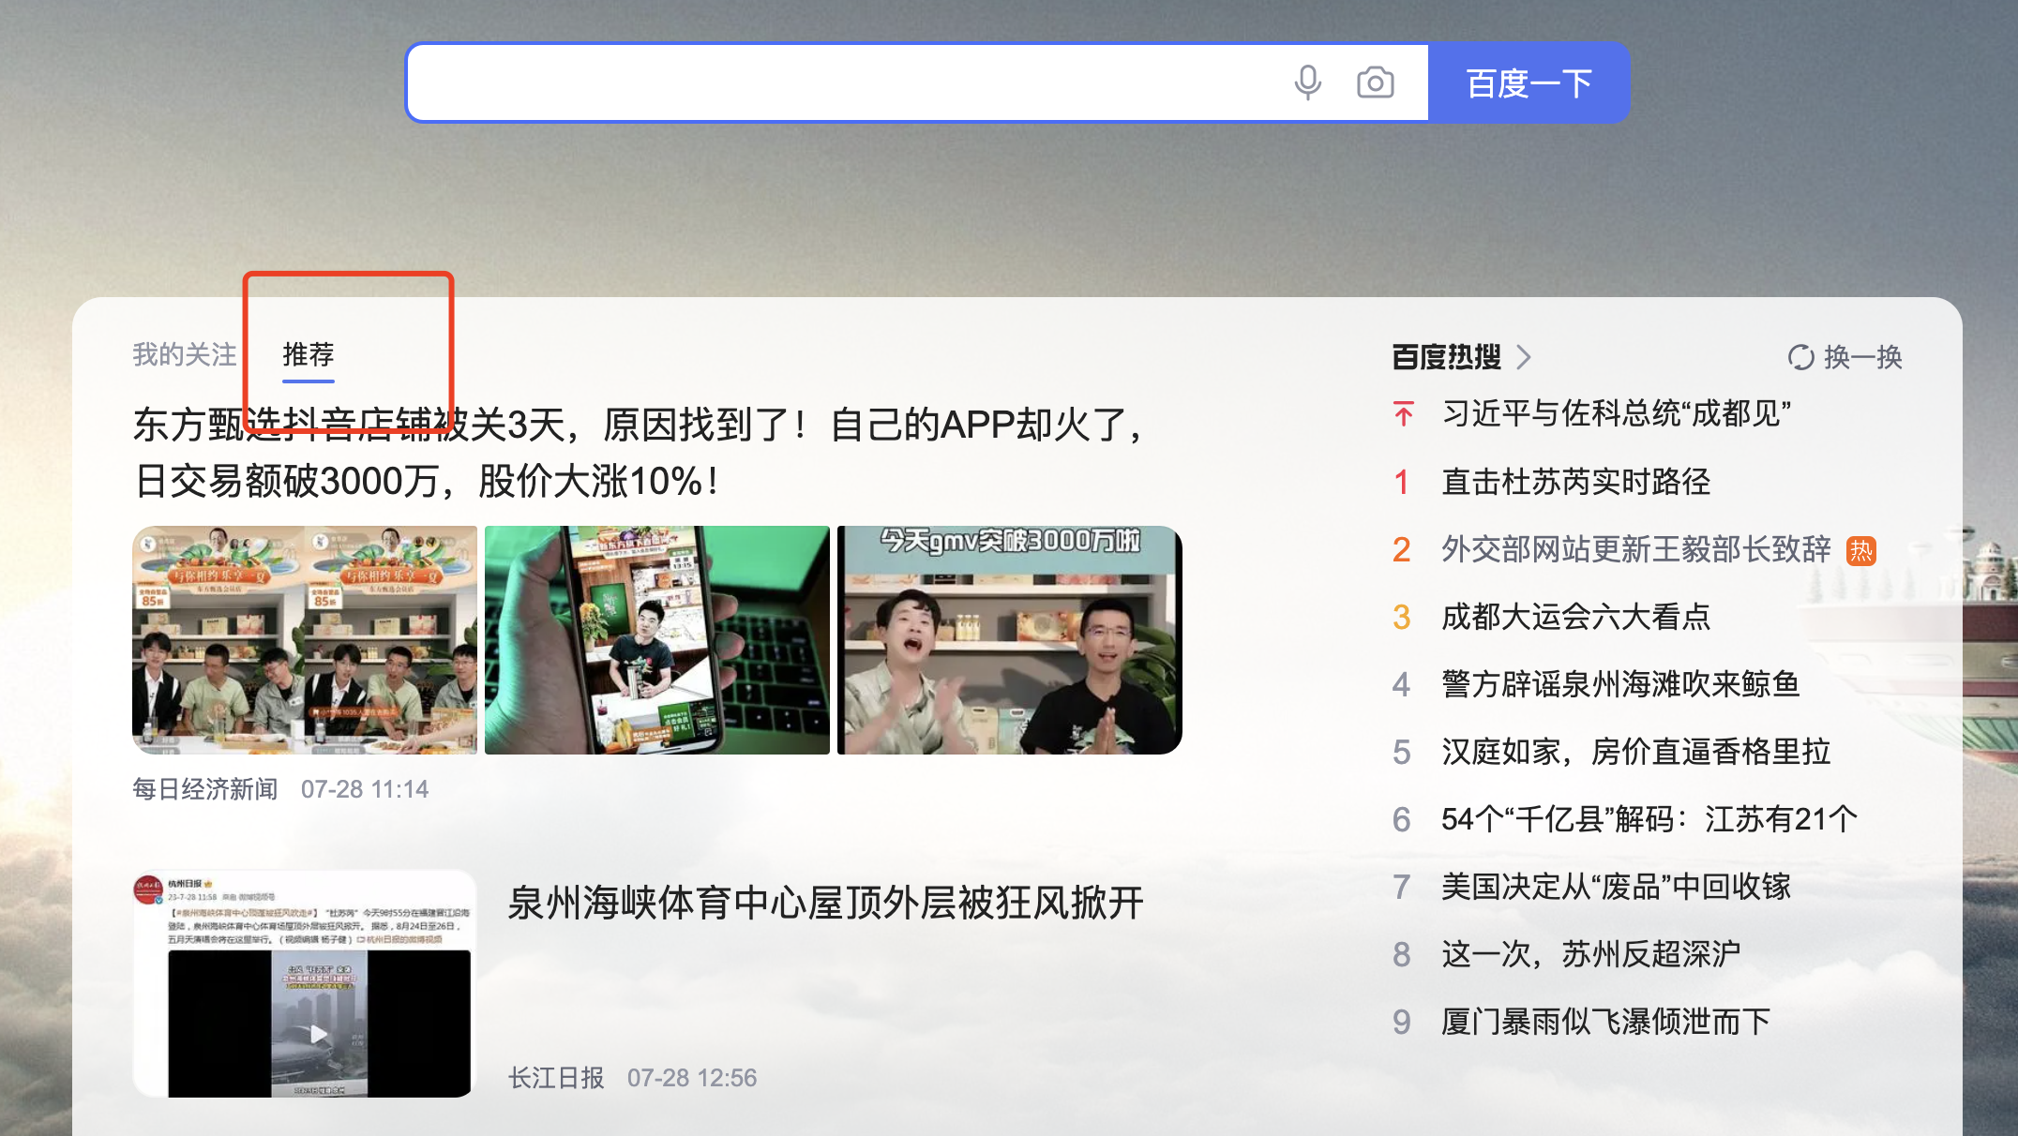Click the camera image search icon
2018x1136 pixels.
point(1375,82)
